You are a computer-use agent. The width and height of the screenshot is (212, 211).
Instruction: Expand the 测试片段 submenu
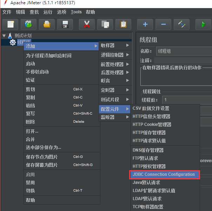click(x=115, y=100)
